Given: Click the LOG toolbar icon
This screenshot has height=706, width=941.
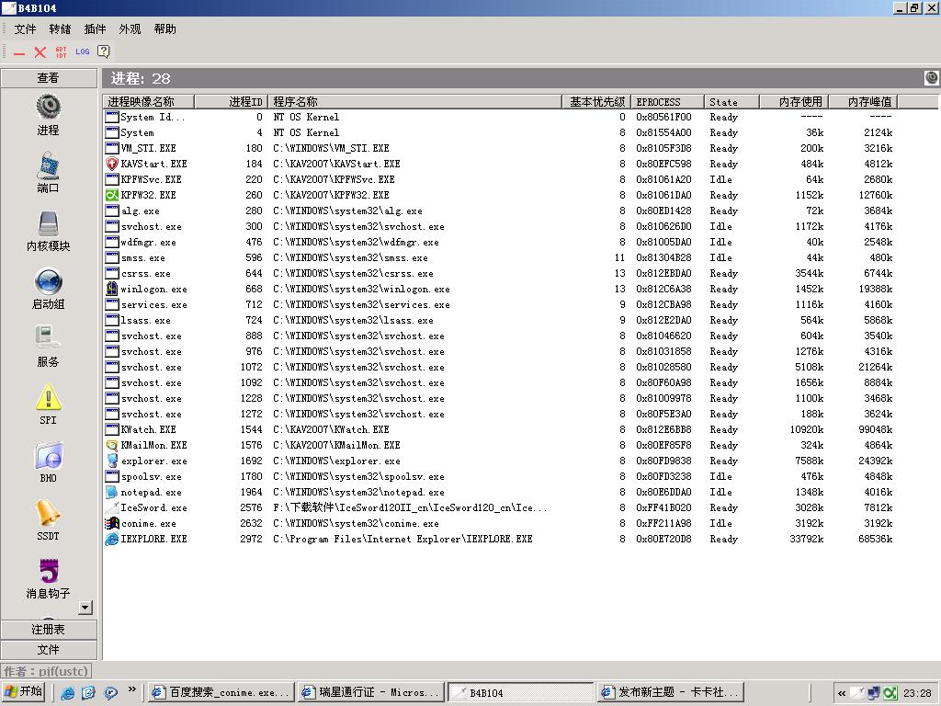Looking at the screenshot, I should (82, 51).
